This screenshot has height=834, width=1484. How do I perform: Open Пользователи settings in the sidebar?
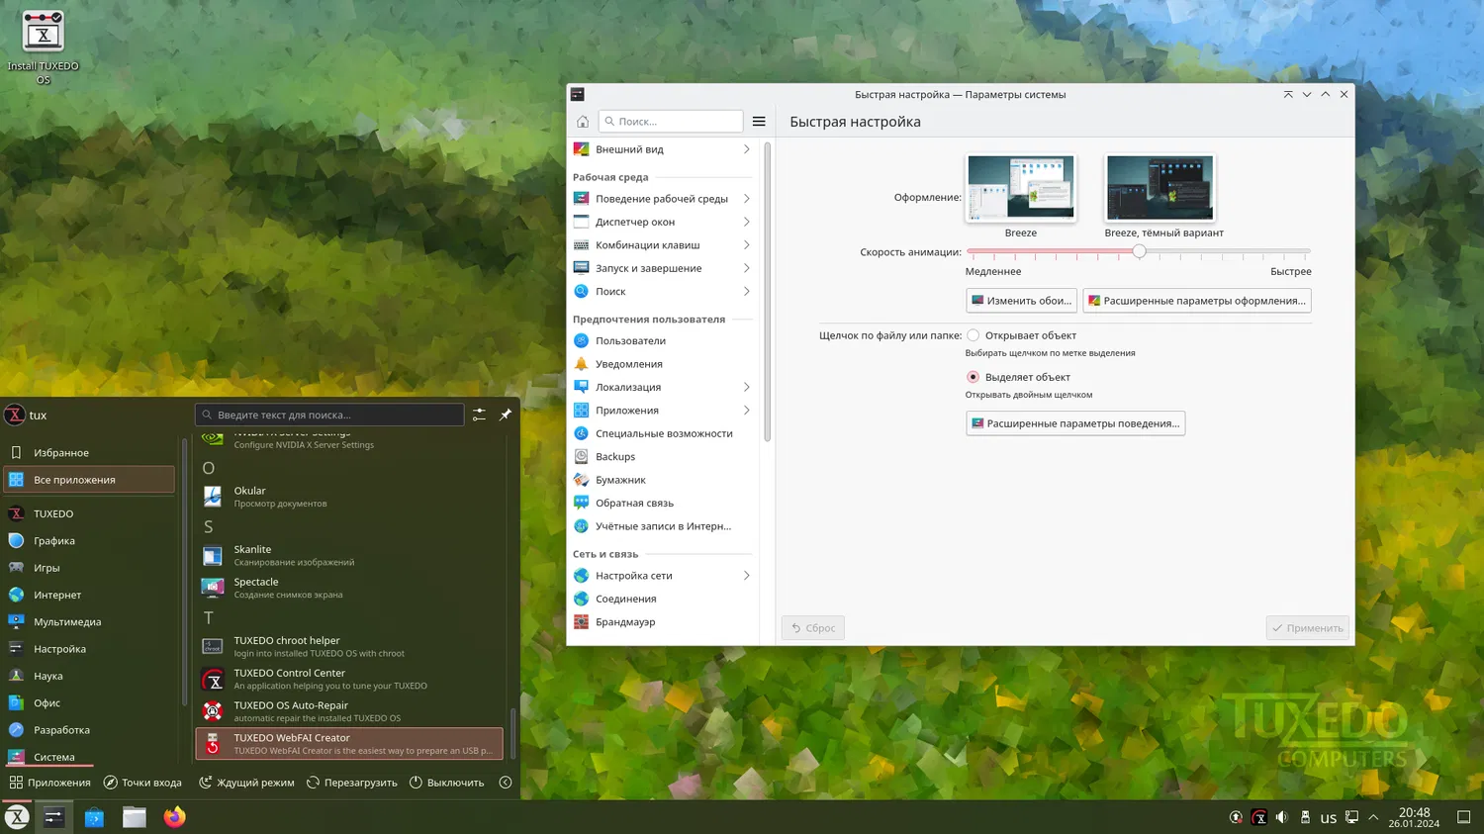click(661, 341)
